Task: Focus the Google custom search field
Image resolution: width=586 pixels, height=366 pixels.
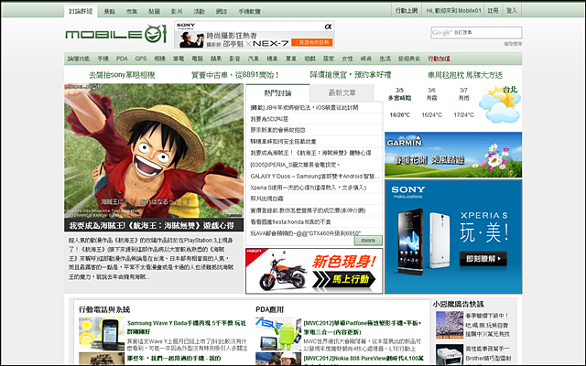Action: [476, 33]
